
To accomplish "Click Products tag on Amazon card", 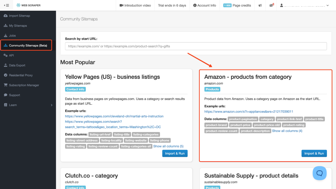I will (212, 89).
